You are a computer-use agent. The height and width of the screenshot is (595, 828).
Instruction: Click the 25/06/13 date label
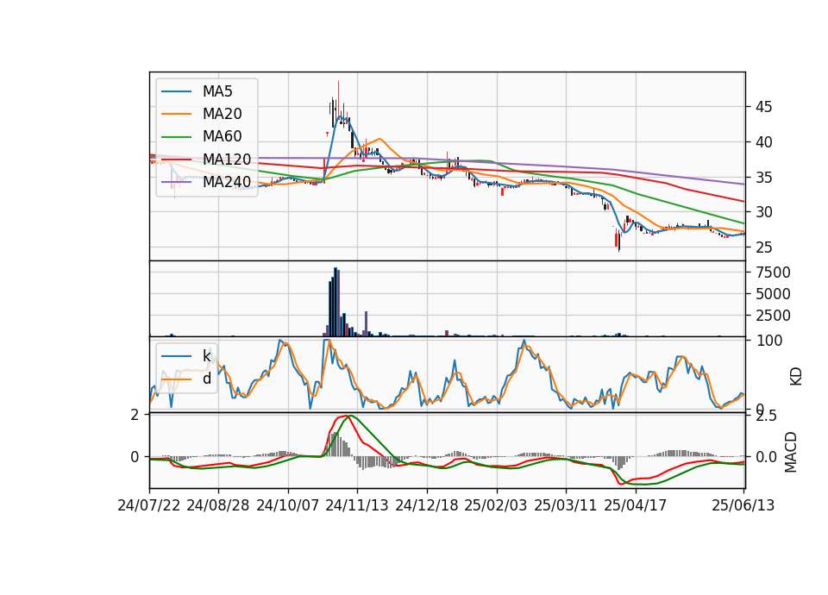(x=743, y=505)
